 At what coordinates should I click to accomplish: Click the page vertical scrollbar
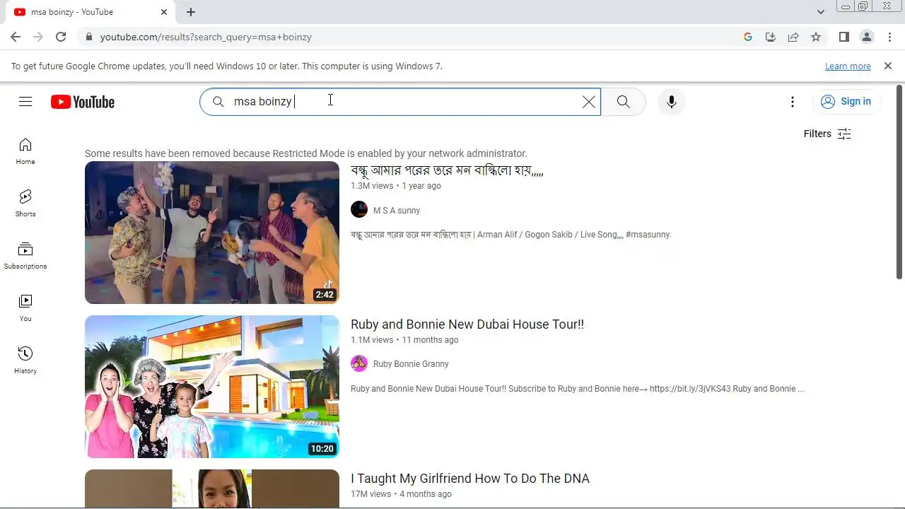899,182
